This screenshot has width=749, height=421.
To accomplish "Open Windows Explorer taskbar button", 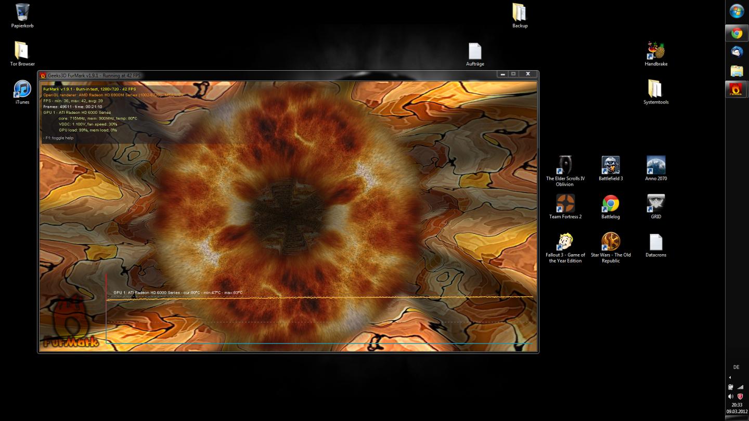I will coord(737,71).
